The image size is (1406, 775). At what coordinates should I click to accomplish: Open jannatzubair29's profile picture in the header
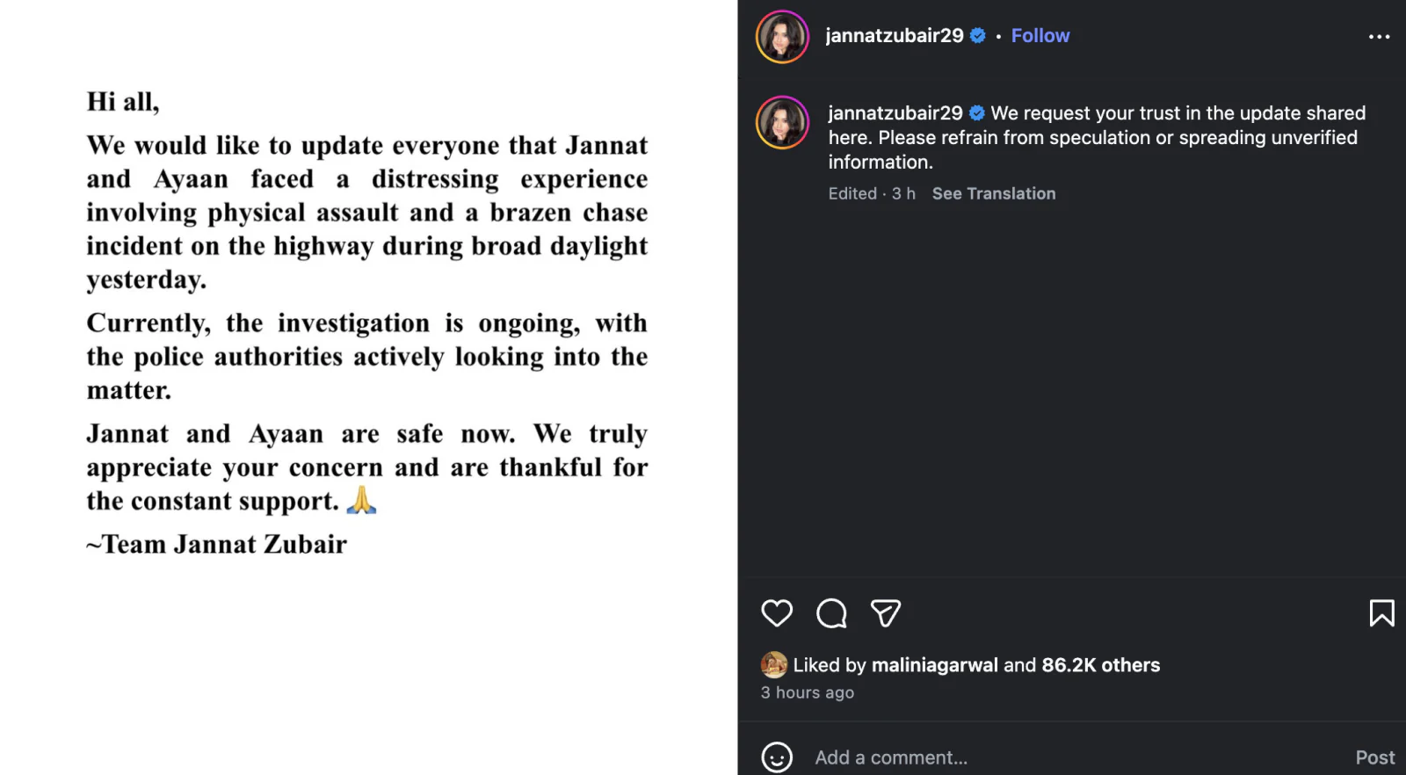(781, 37)
